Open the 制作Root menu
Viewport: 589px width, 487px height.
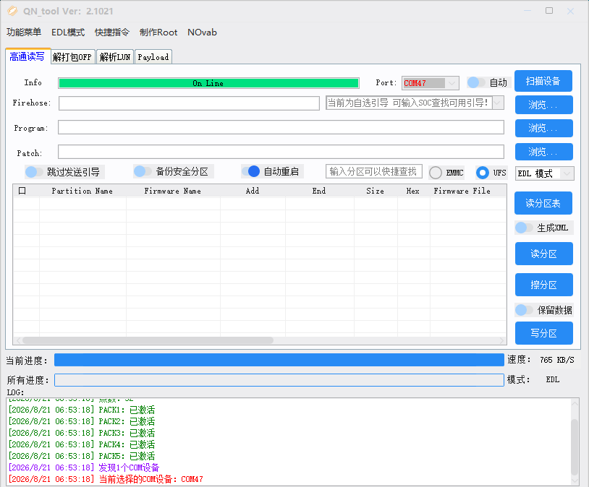point(158,33)
